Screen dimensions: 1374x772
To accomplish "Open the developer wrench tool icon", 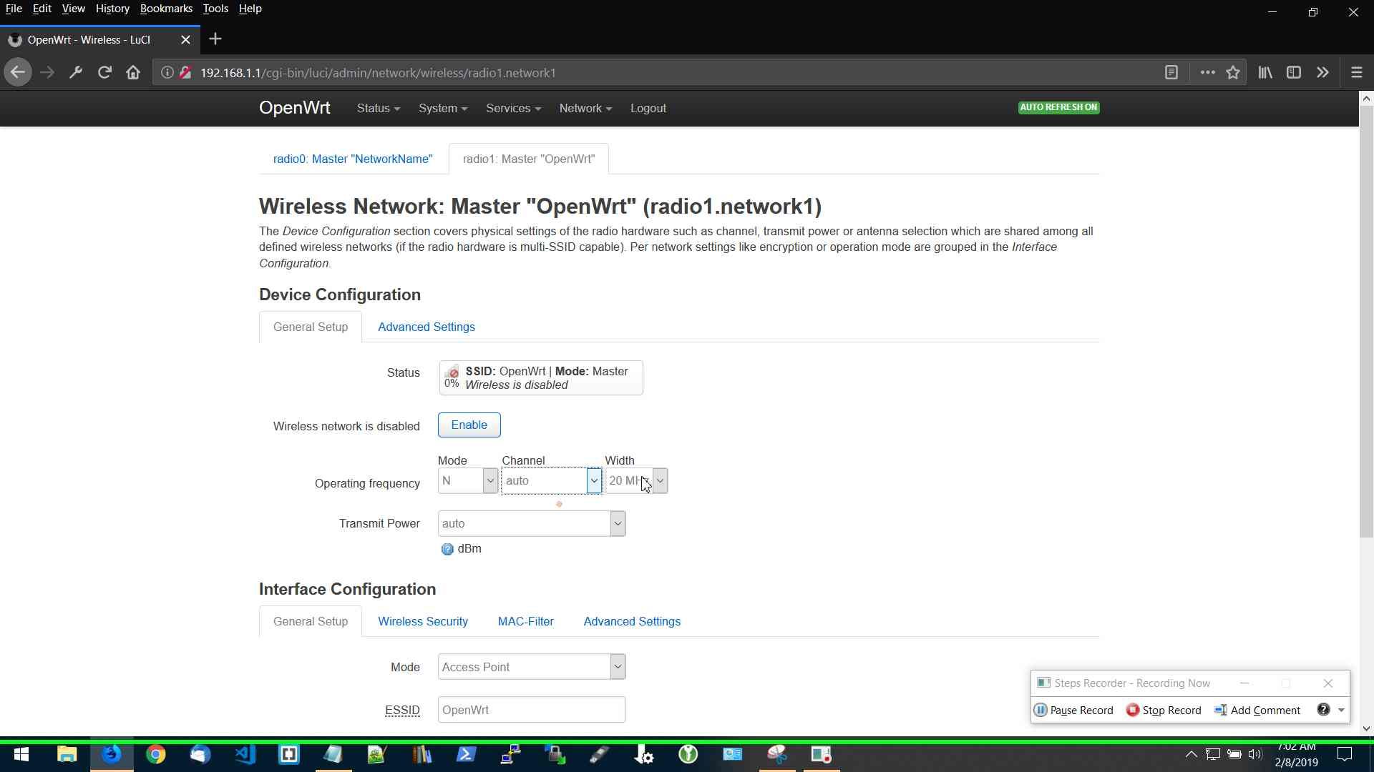I will [76, 72].
